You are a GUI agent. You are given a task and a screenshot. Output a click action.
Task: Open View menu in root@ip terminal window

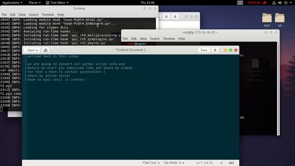[x=143, y=39]
